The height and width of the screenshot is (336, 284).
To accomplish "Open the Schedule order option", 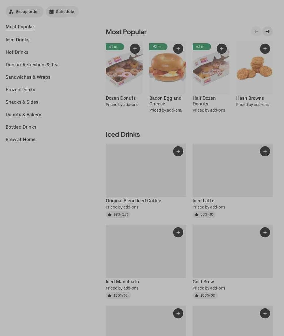I will [62, 12].
